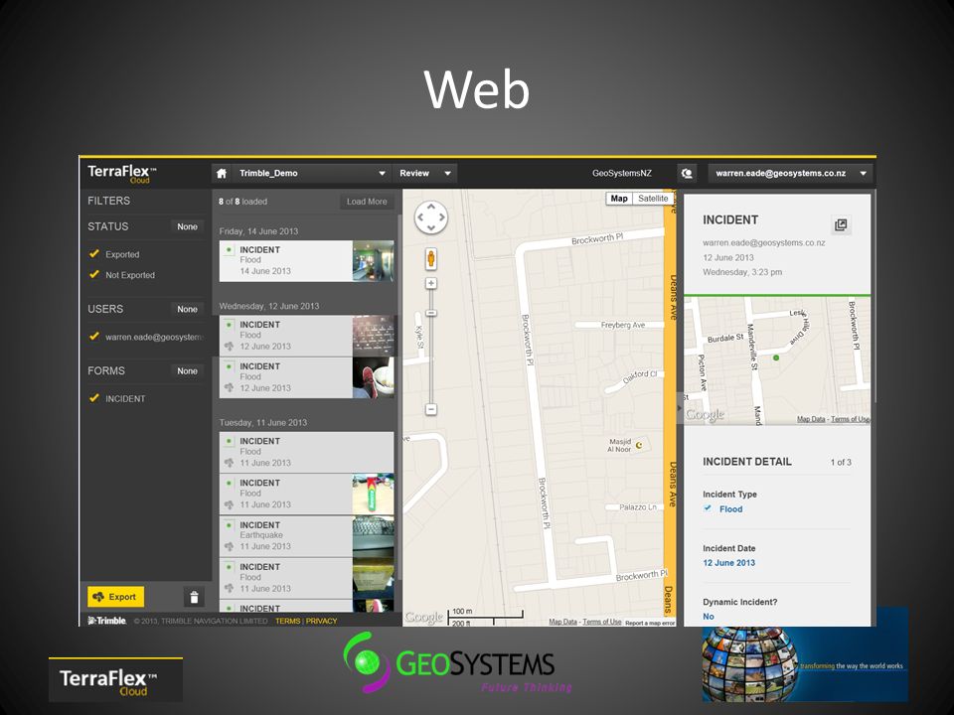Open keyboard photo thumbnail of first 12 June incident
This screenshot has width=954, height=715.
point(373,336)
